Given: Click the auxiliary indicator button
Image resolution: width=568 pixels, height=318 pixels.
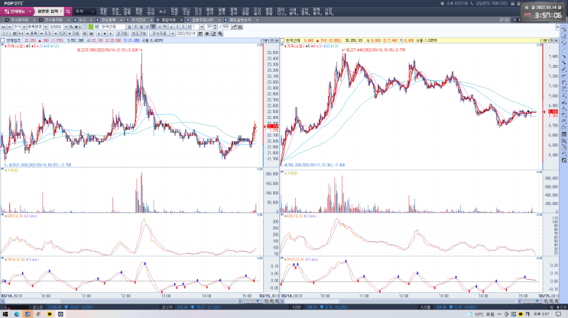Looking at the screenshot, I should [138, 34].
